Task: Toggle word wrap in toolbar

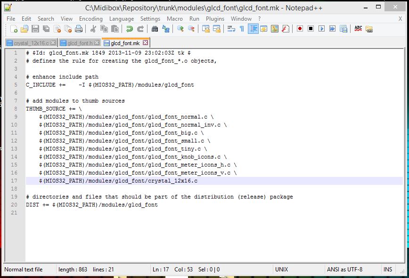Action: coord(231,29)
